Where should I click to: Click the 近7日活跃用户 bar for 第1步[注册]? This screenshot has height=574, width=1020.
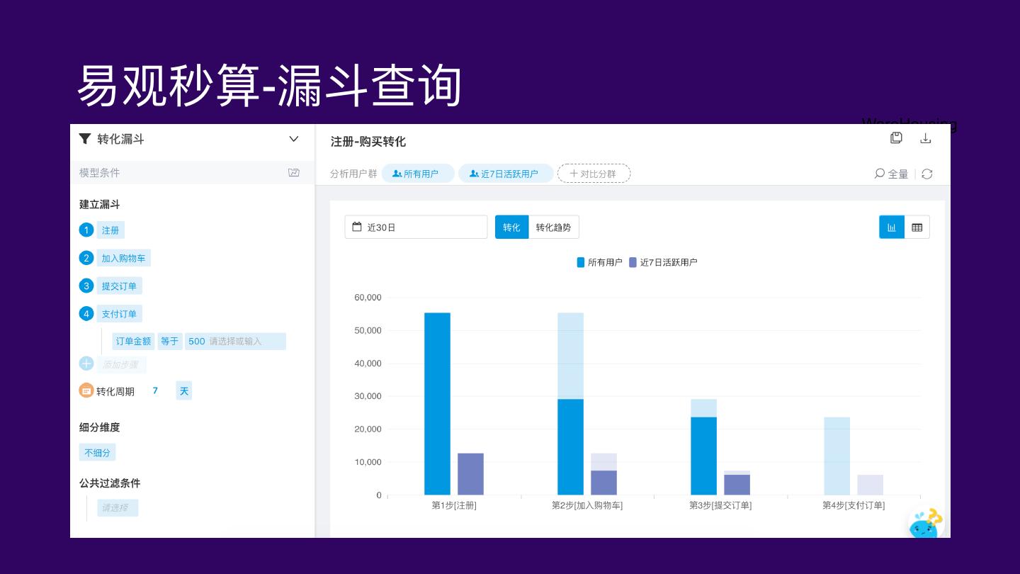[470, 474]
